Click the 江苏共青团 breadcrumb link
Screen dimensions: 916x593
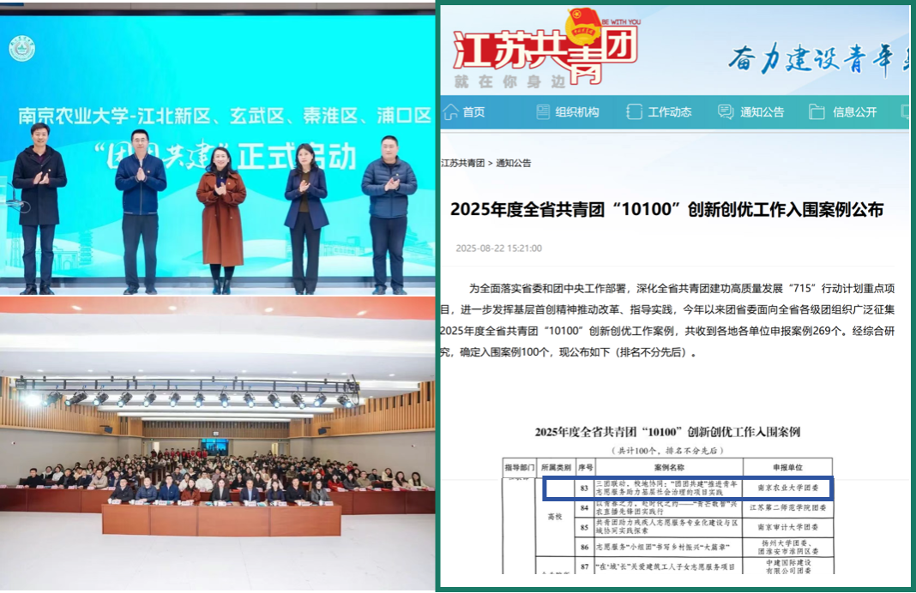(x=462, y=163)
